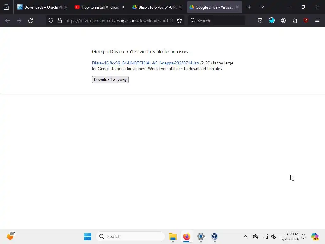
Task: Close the How to install Android tab
Action: pos(123,7)
